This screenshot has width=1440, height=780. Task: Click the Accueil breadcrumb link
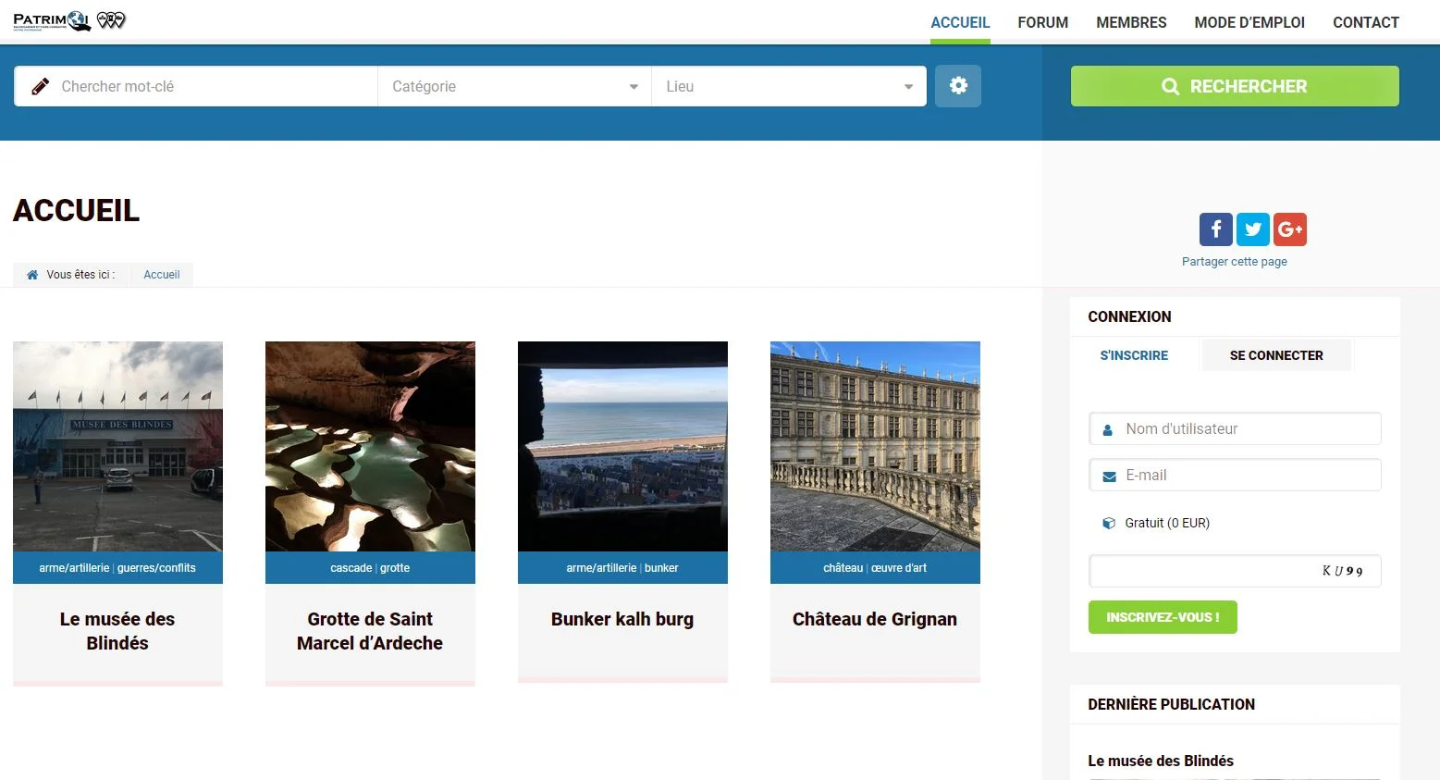tap(162, 275)
